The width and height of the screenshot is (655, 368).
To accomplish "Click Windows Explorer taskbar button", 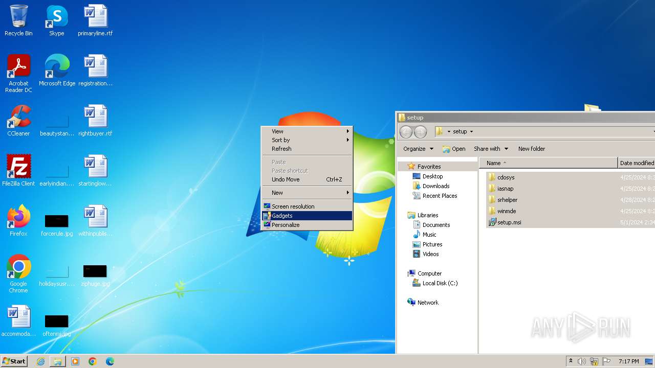I will (x=58, y=361).
